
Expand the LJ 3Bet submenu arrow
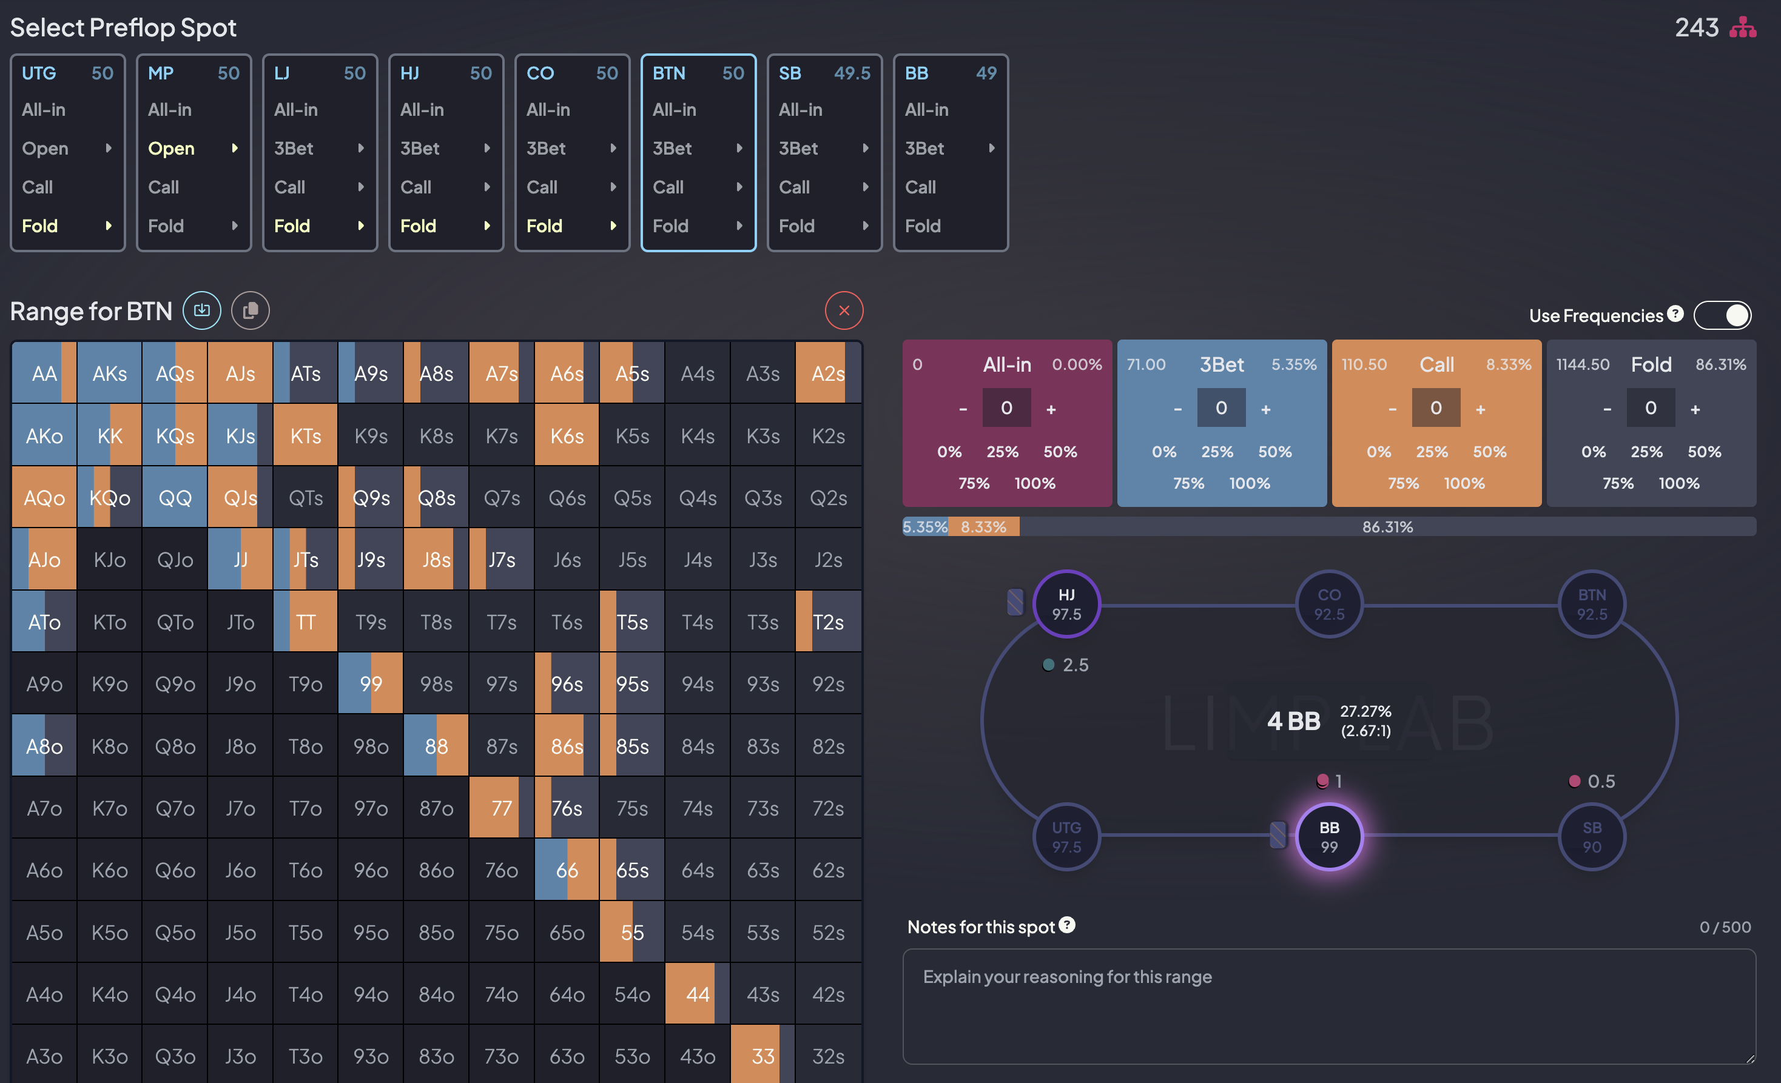(361, 148)
